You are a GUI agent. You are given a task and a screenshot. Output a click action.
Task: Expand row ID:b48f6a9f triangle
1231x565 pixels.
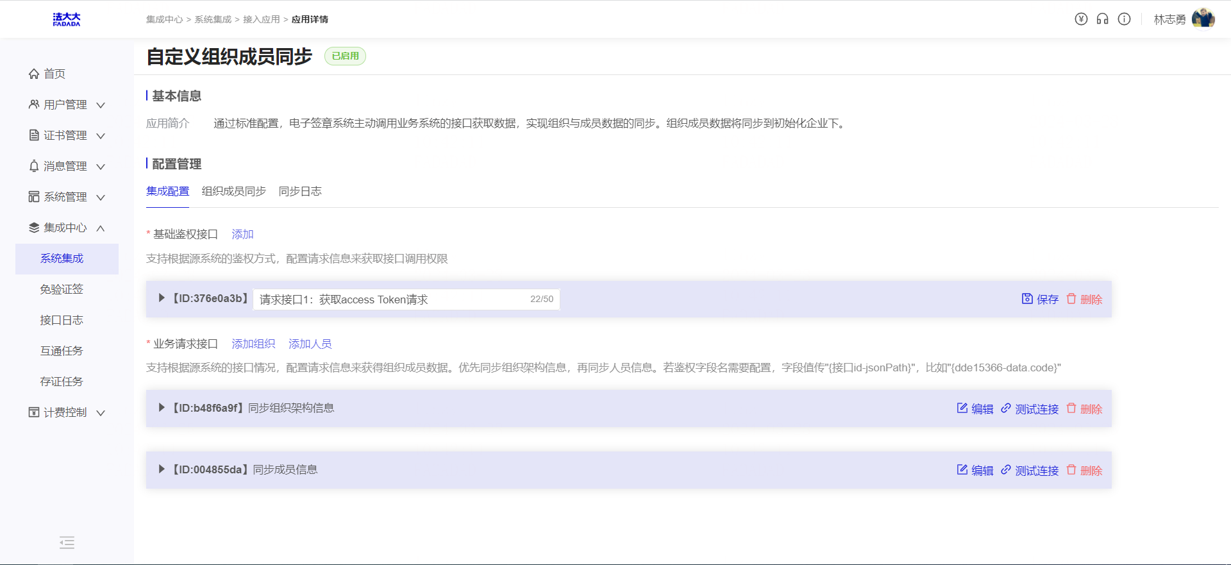click(x=162, y=408)
